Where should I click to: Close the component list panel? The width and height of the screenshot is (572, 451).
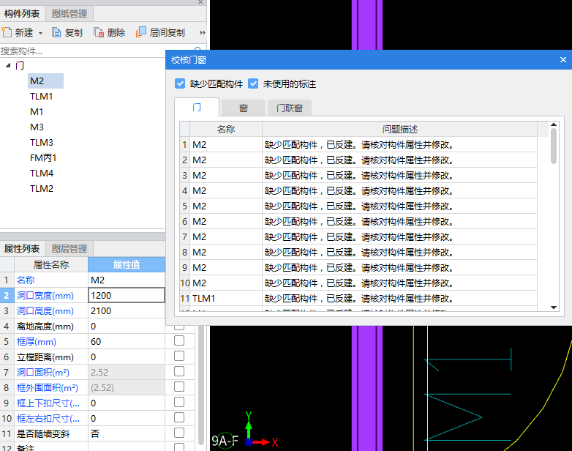click(x=200, y=3)
